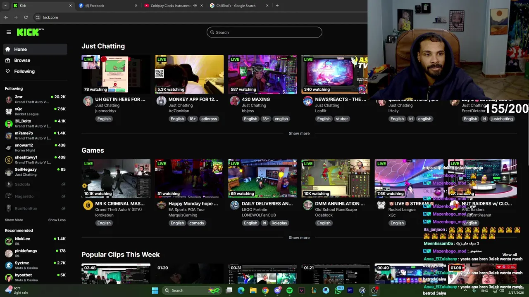The height and width of the screenshot is (297, 529).
Task: Open pinkiefangs recommended channel
Action: (36, 253)
